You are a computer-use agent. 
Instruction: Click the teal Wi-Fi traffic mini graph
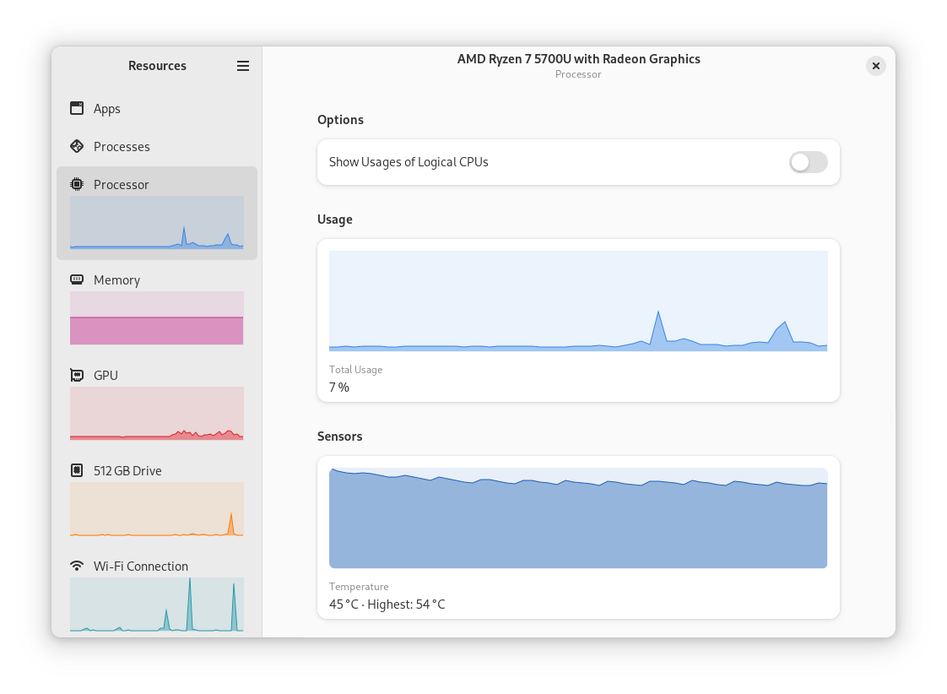[x=157, y=604]
